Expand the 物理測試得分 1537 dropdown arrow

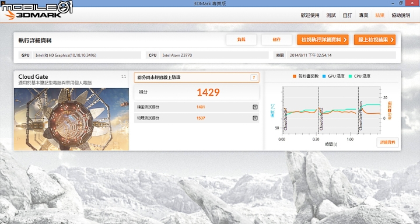(x=255, y=118)
